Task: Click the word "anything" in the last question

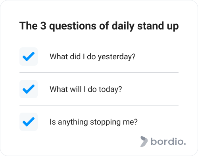Action: coord(73,122)
